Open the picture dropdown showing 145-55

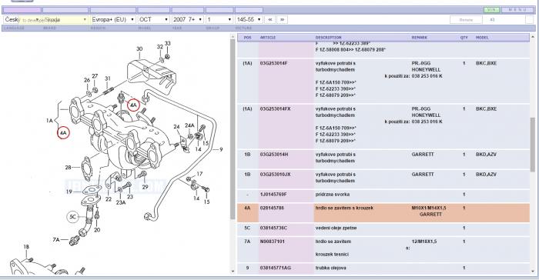coord(249,19)
